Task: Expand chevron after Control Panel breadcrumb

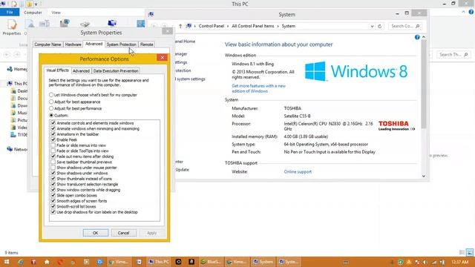Action: coord(228,27)
